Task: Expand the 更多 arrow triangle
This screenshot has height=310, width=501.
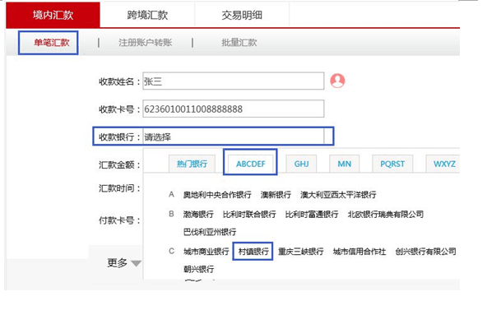Action: click(136, 263)
